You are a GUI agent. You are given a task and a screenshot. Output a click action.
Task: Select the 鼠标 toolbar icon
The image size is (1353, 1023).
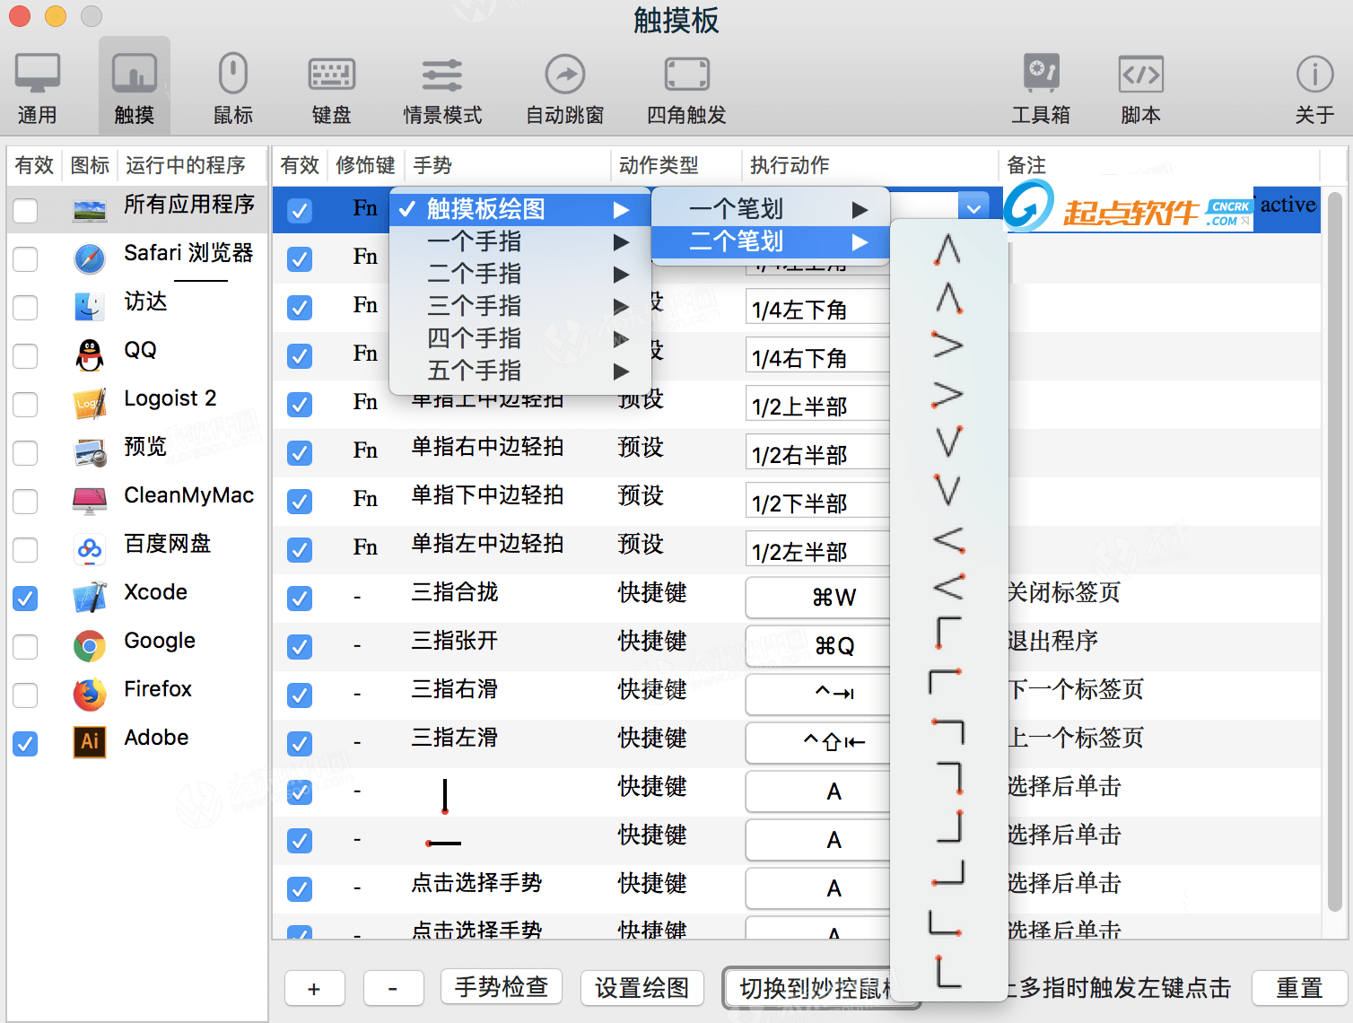tap(232, 85)
